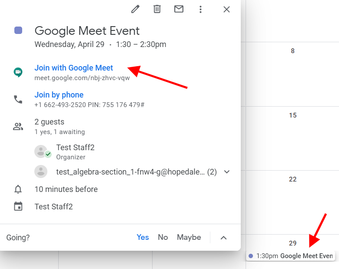
Task: Close the event details popup
Action: point(226,9)
